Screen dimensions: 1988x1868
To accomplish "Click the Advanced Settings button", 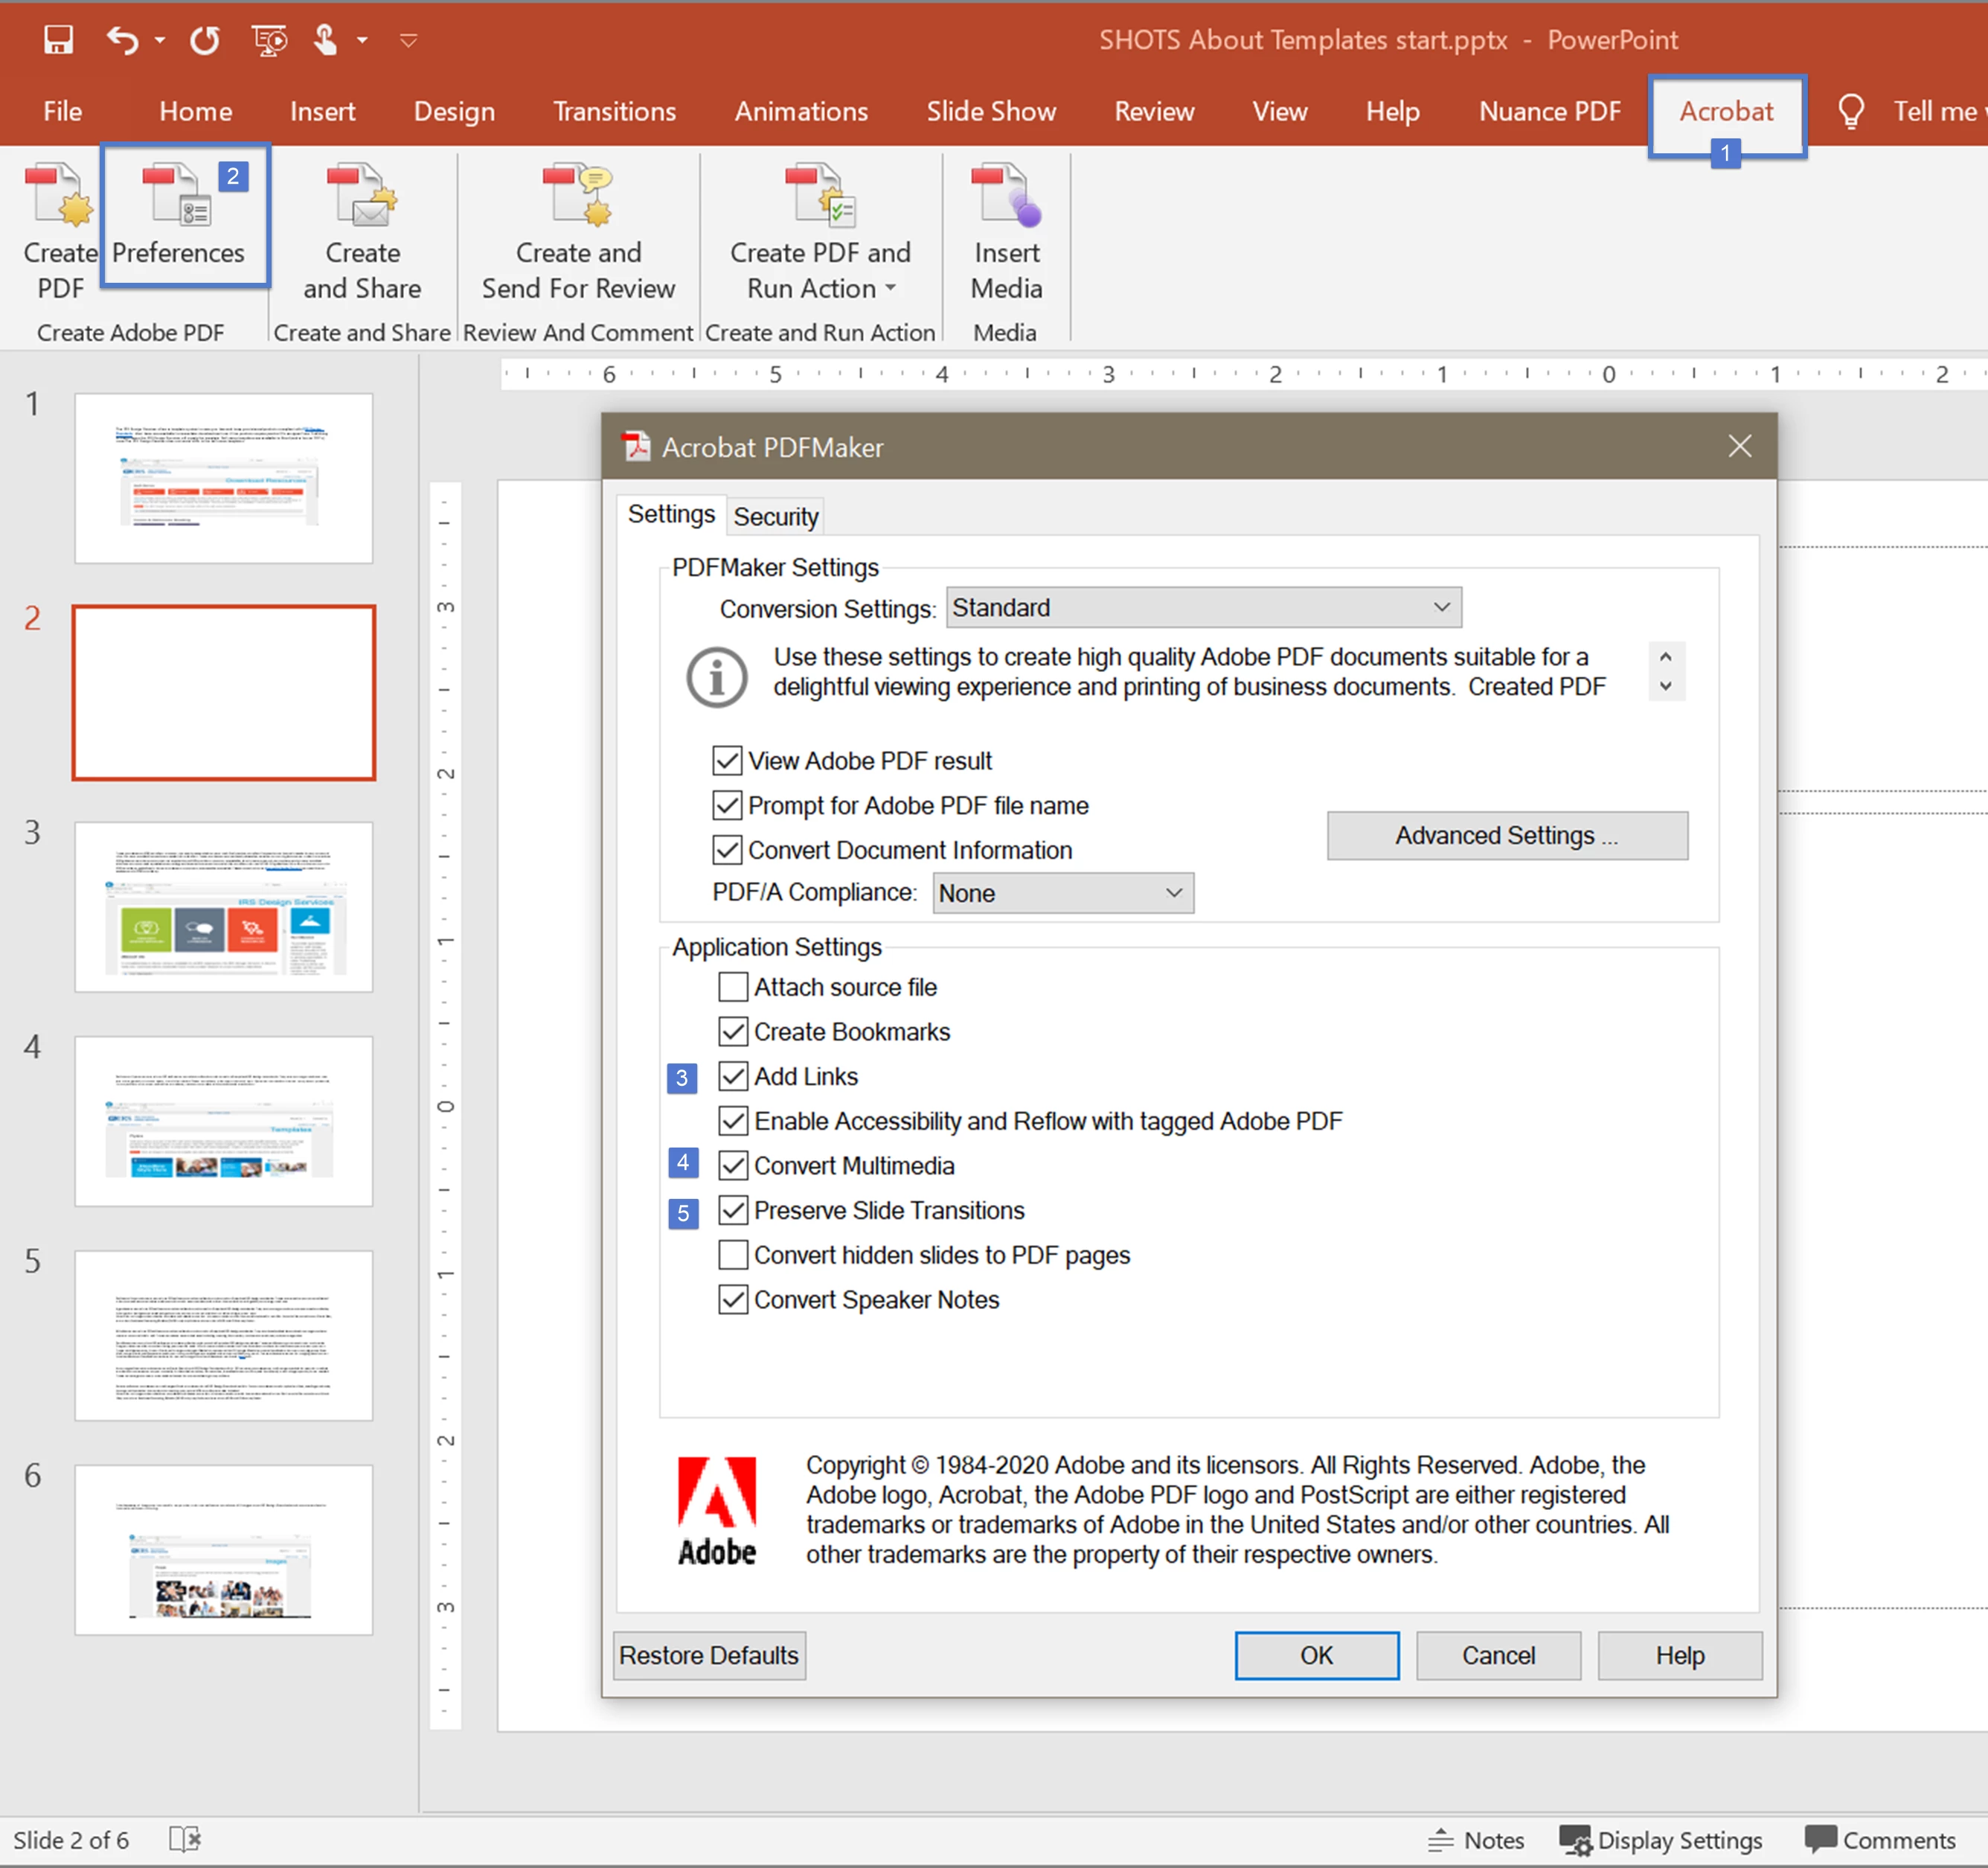I will [x=1506, y=836].
